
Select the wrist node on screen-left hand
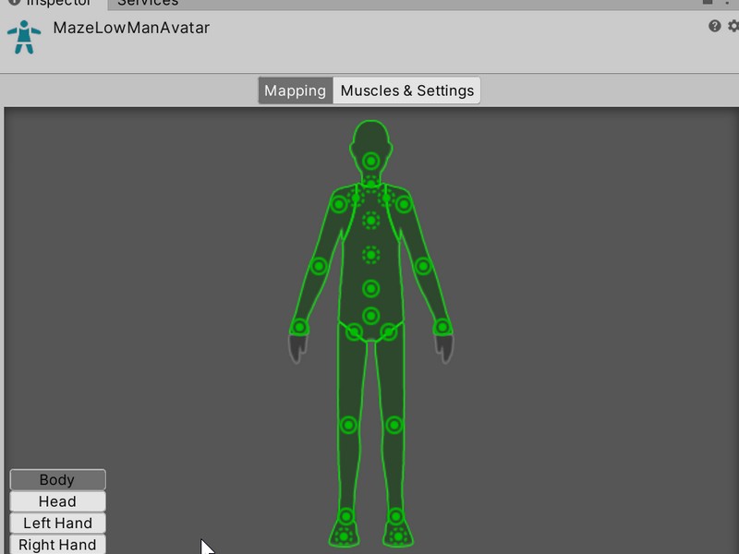click(299, 327)
